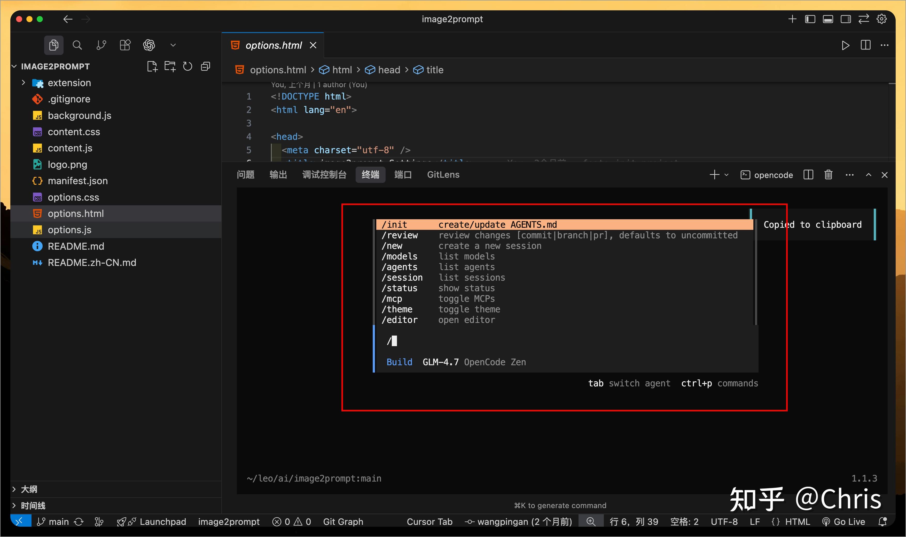Screen dimensions: 906x537
Task: Refresh the explorer file tree
Action: [x=188, y=67]
